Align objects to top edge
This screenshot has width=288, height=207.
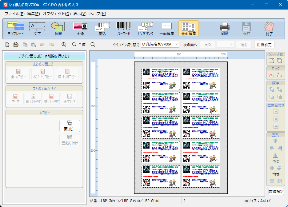[x=275, y=141]
